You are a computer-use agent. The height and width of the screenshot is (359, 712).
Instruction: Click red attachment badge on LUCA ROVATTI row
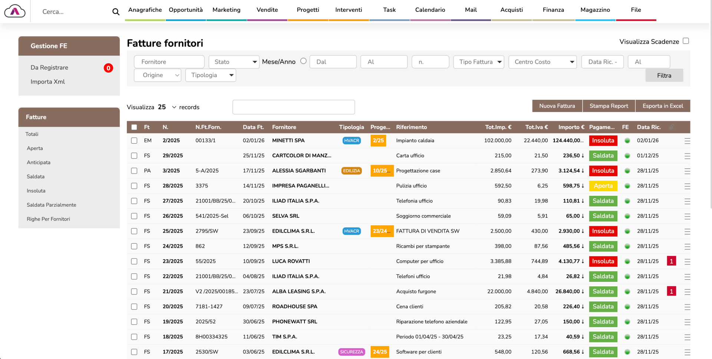tap(671, 261)
